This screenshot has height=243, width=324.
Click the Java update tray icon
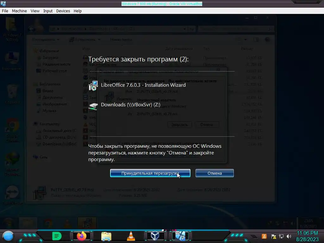pos(264,236)
